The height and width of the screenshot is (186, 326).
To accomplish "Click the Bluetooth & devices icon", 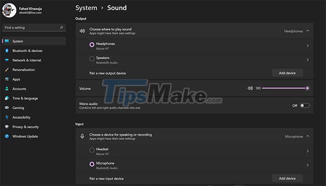I will coord(7,51).
